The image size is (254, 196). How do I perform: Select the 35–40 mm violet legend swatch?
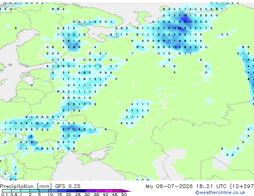[99, 191]
